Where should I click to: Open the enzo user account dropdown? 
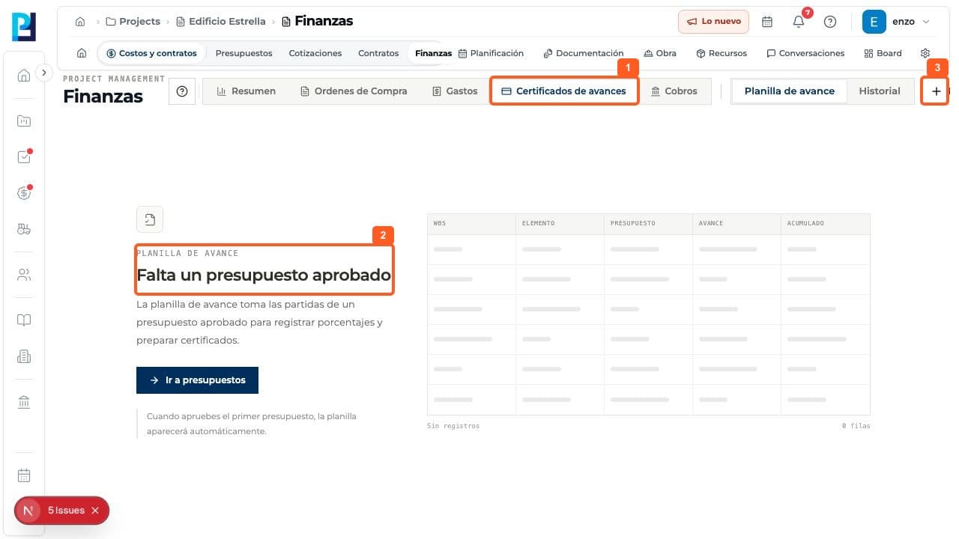(x=897, y=22)
